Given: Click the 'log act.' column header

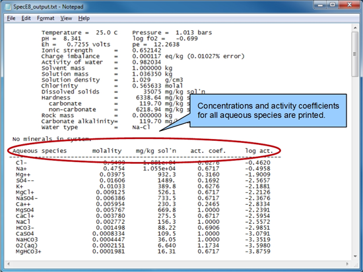Looking at the screenshot, I should 259,151.
